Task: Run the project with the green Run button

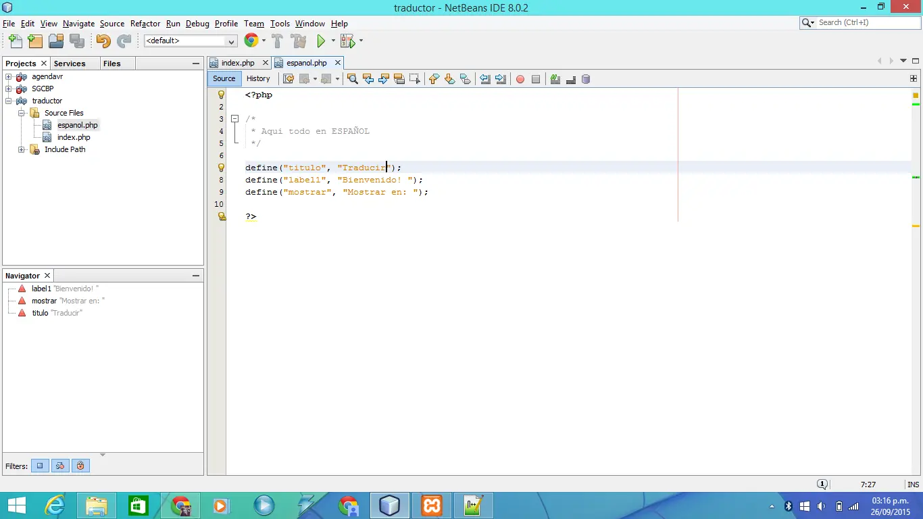Action: [x=321, y=41]
